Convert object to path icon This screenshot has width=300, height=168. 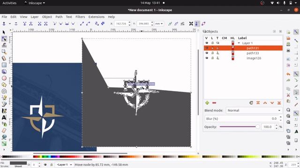[x=97, y=24]
